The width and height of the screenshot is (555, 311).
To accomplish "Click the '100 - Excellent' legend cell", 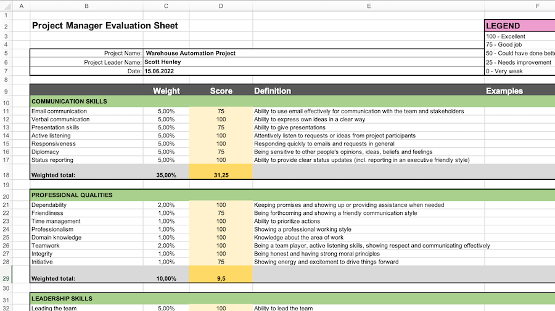I will click(x=520, y=36).
